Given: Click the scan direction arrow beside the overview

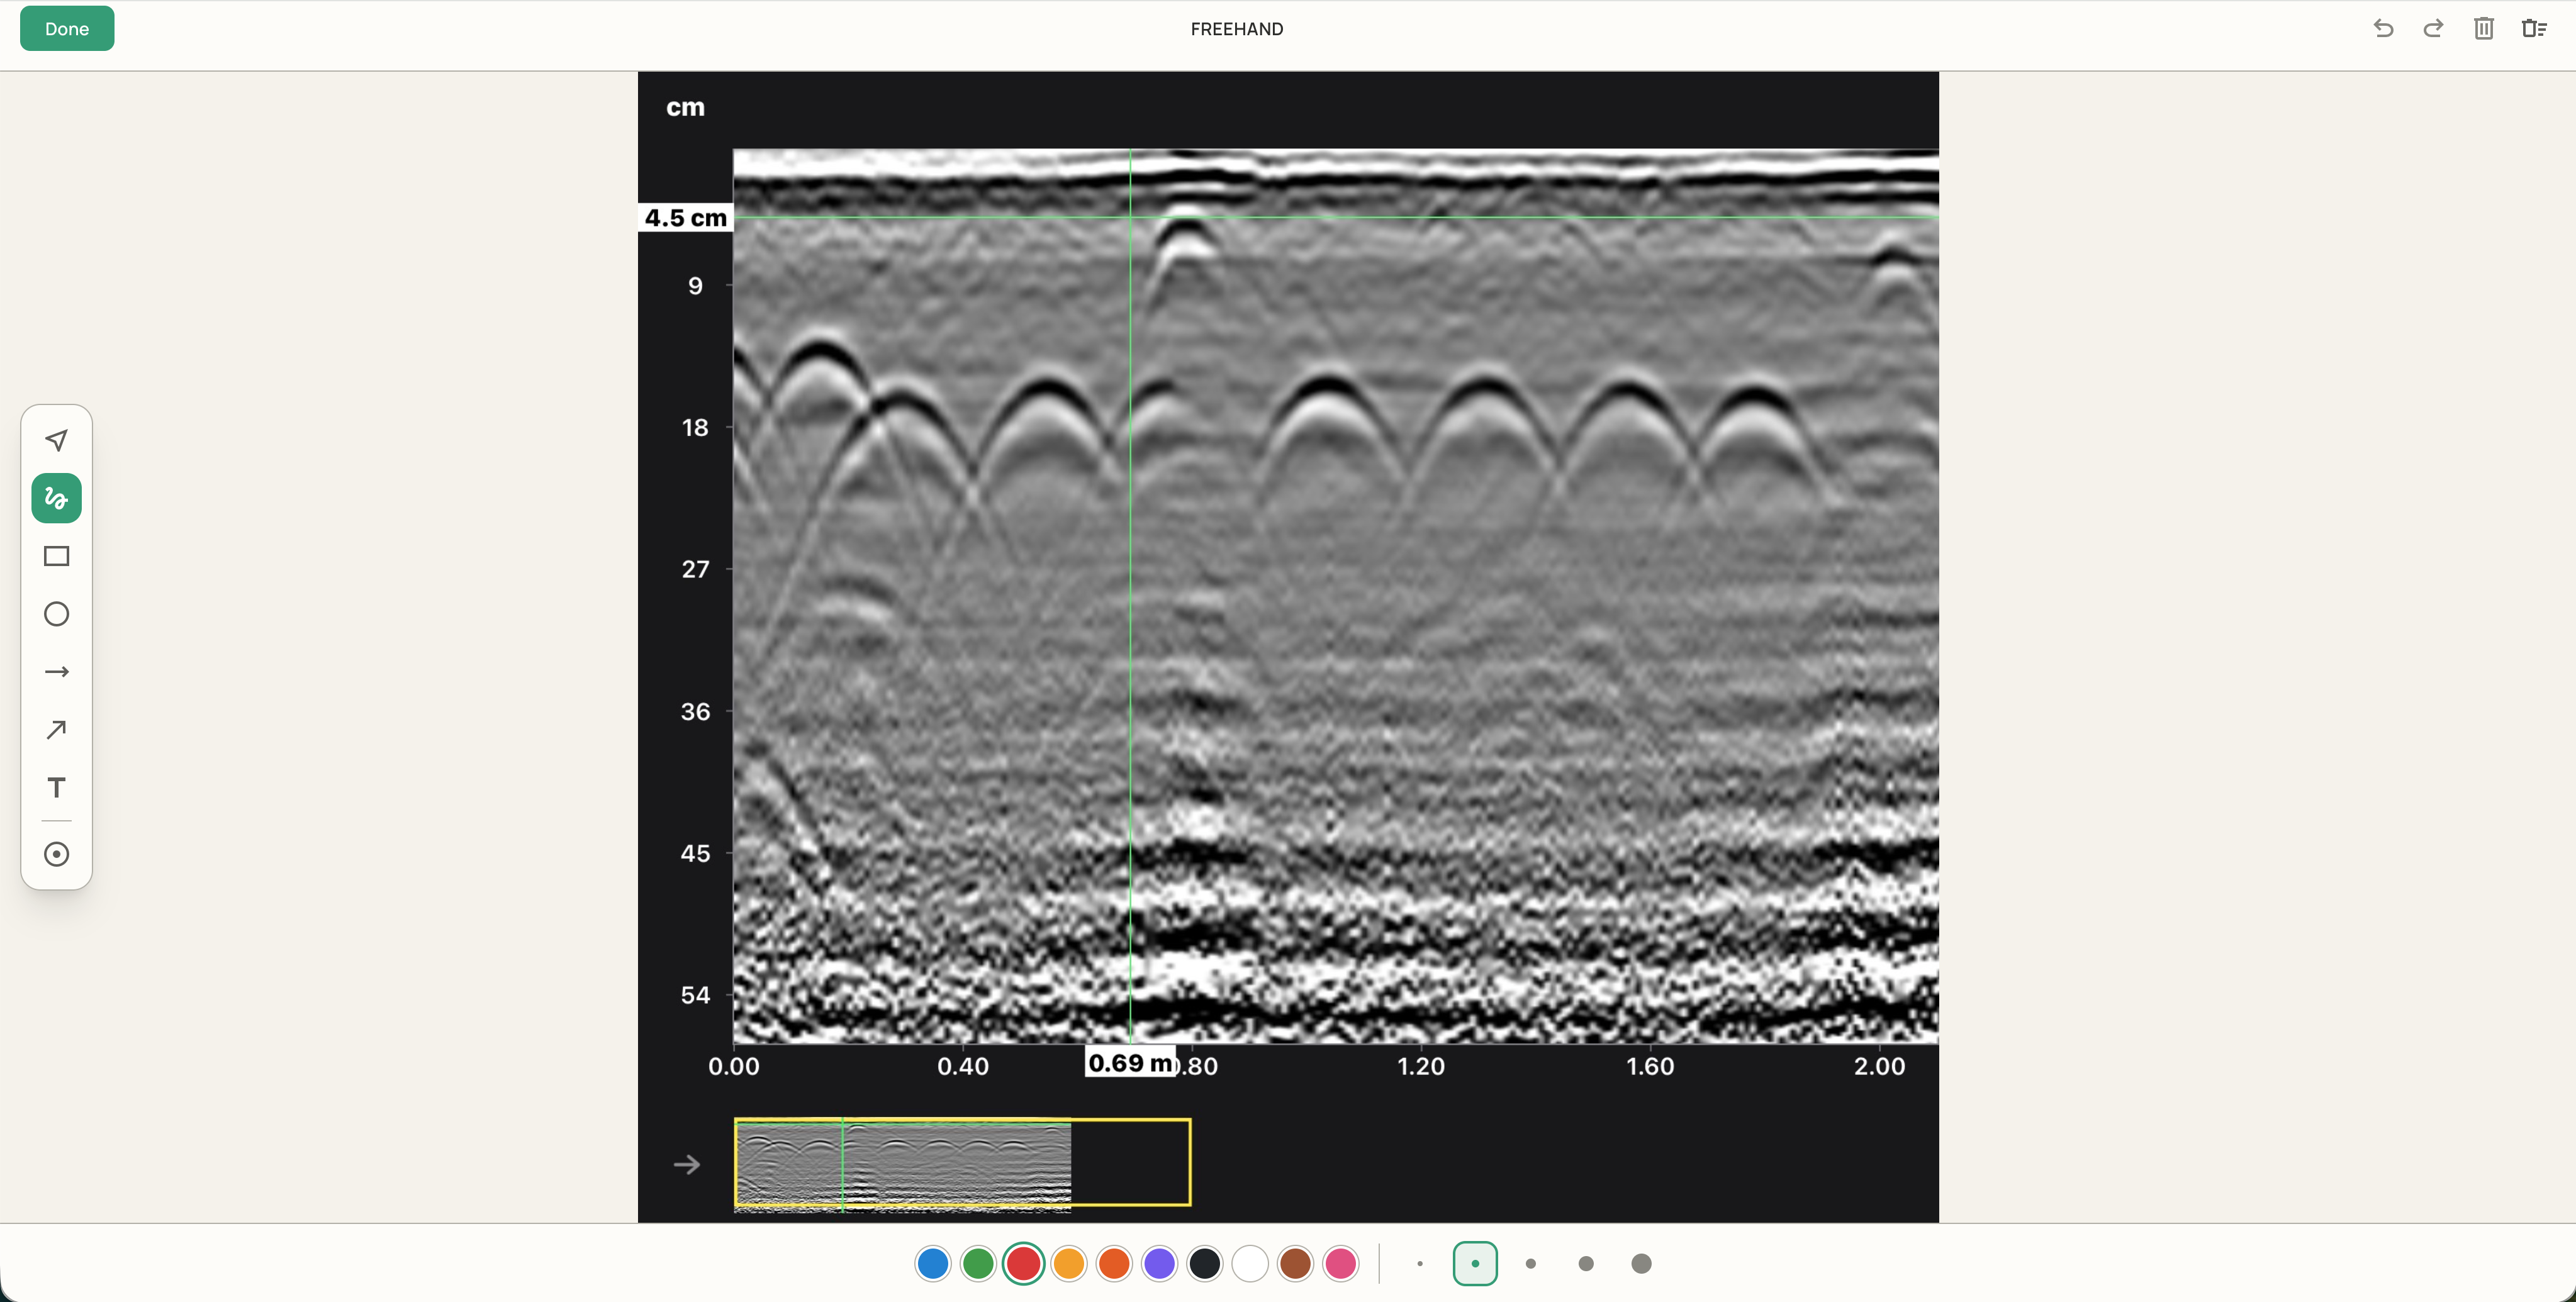Looking at the screenshot, I should (x=687, y=1164).
